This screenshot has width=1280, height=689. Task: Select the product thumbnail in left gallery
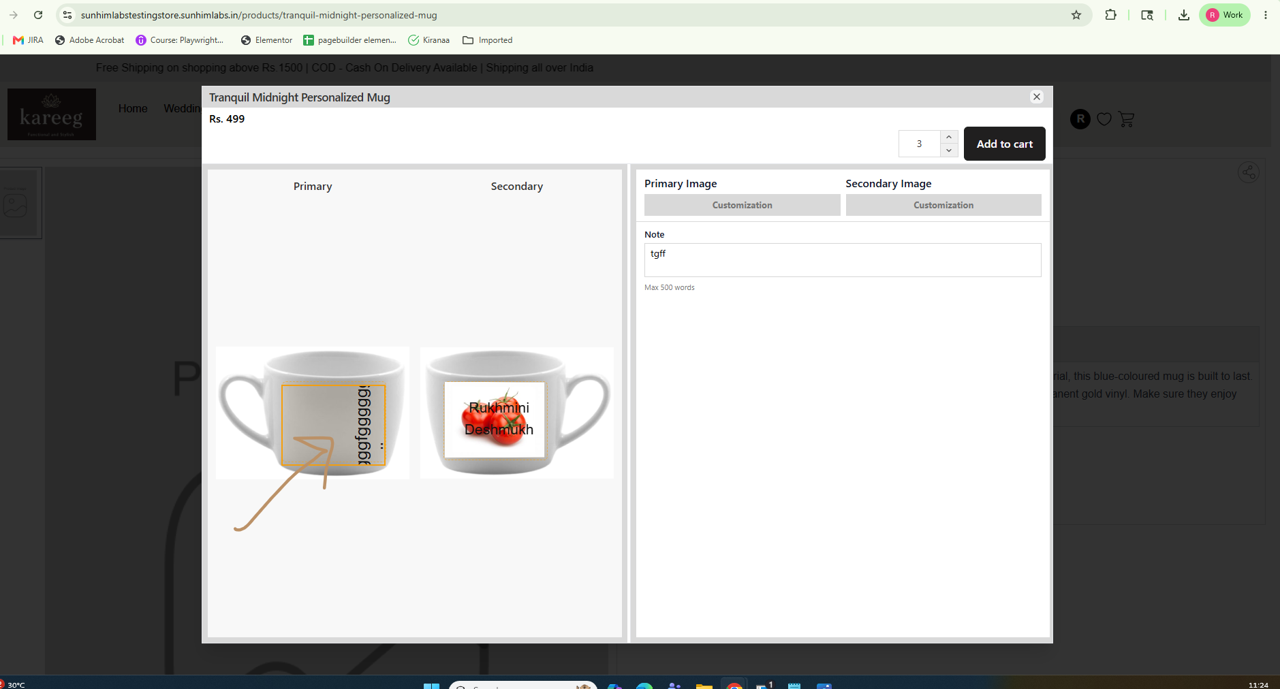pos(18,203)
